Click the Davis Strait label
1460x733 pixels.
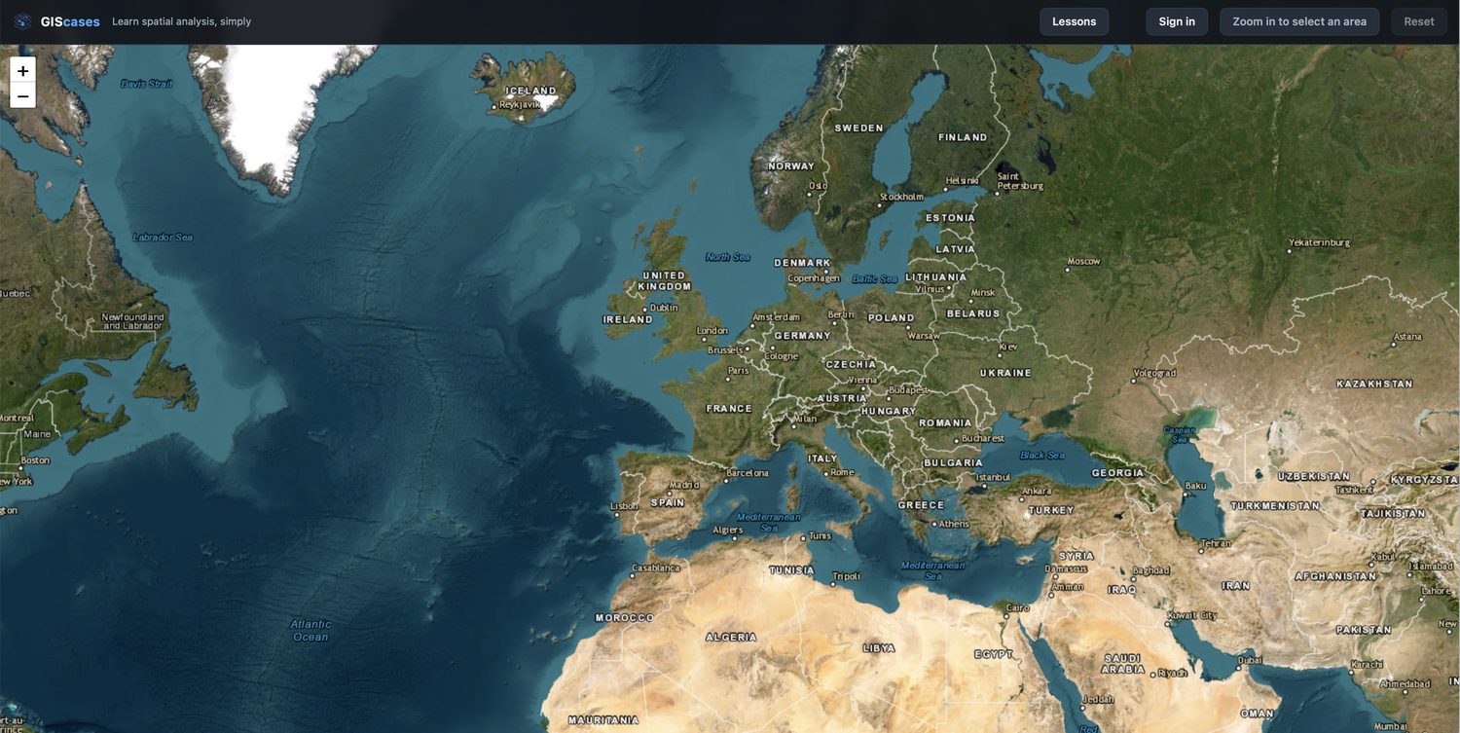(146, 84)
